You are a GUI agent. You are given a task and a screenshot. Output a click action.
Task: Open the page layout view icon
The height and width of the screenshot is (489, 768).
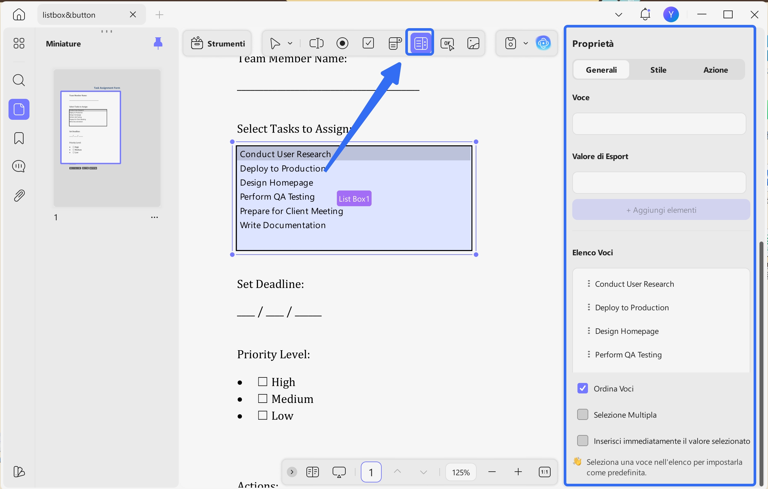(x=312, y=472)
